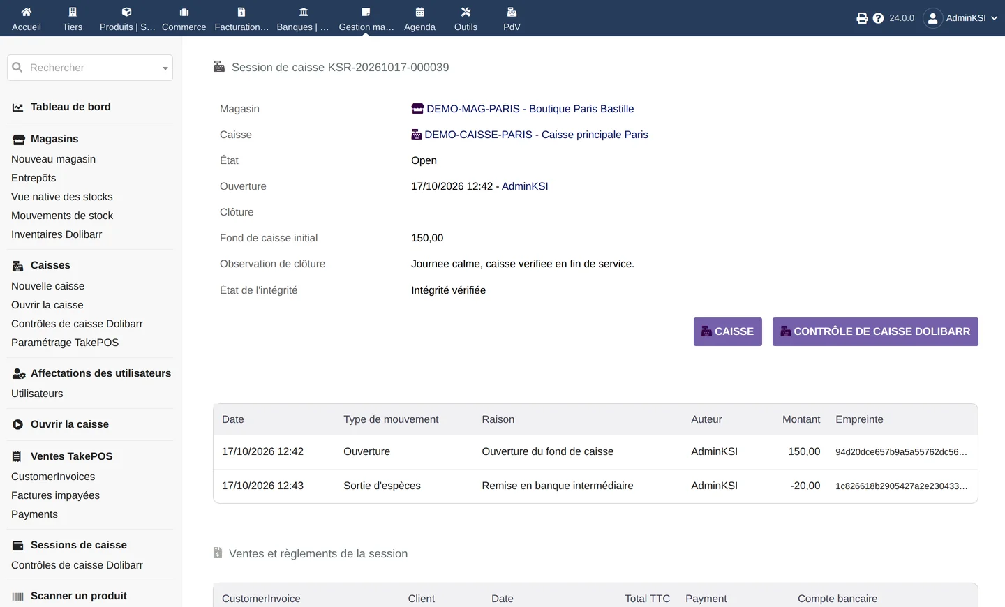
Task: Click the Montant column header
Action: [x=801, y=419]
